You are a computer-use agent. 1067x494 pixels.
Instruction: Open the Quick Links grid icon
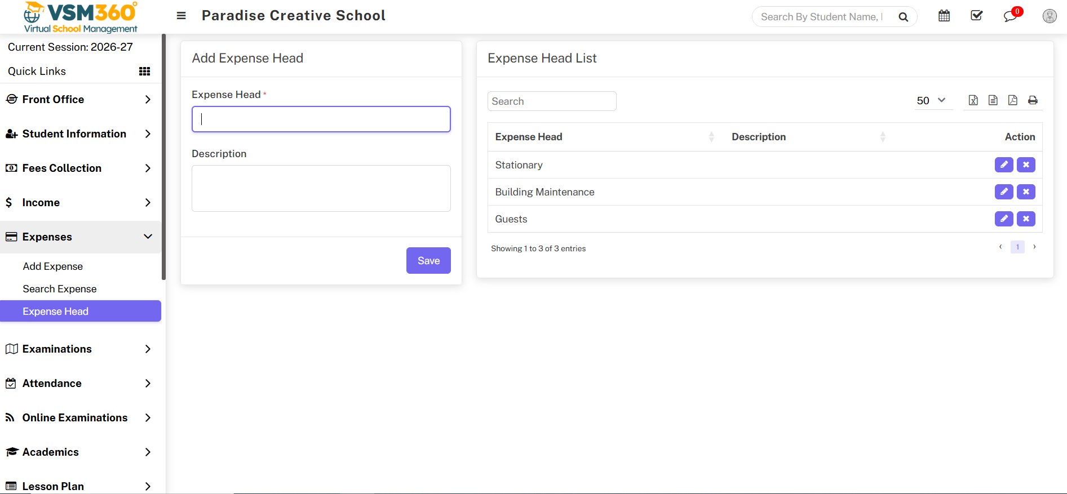144,72
